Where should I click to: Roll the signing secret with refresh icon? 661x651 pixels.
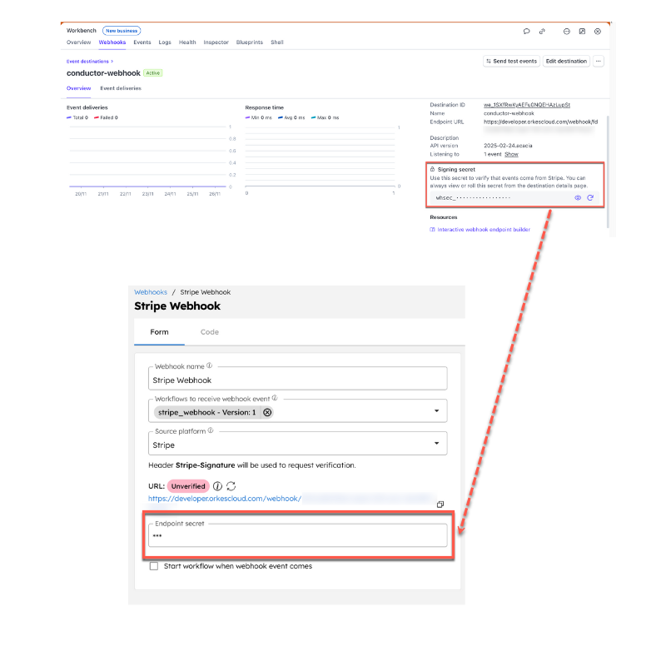[590, 198]
